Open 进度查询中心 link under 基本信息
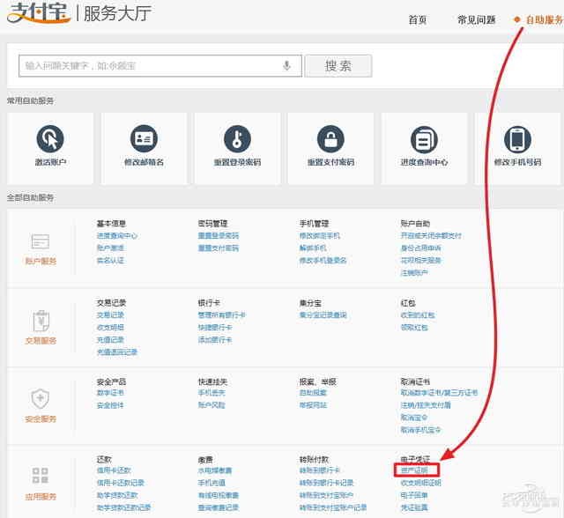564x518 pixels. coord(117,236)
